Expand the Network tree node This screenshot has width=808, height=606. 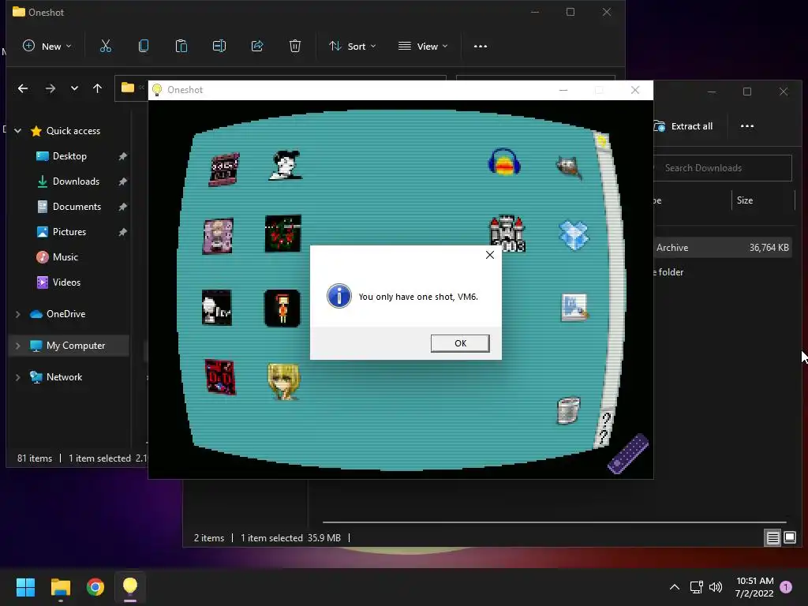(x=17, y=377)
